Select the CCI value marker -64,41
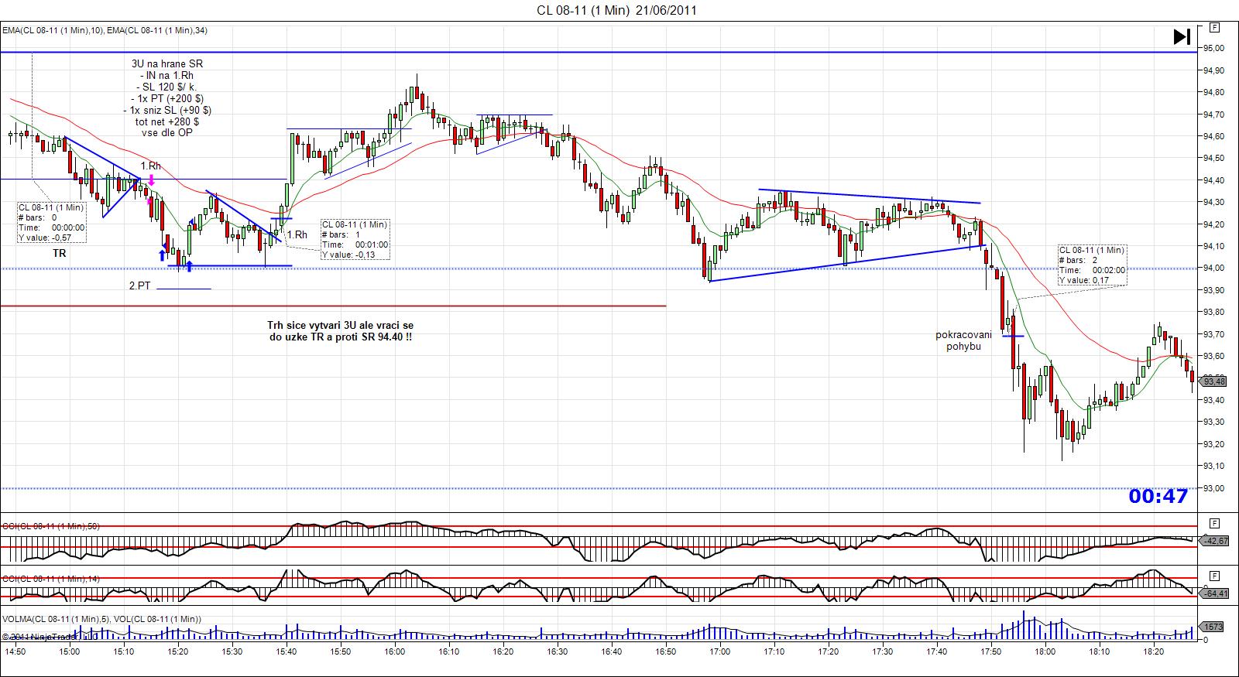The image size is (1239, 677). (x=1216, y=593)
